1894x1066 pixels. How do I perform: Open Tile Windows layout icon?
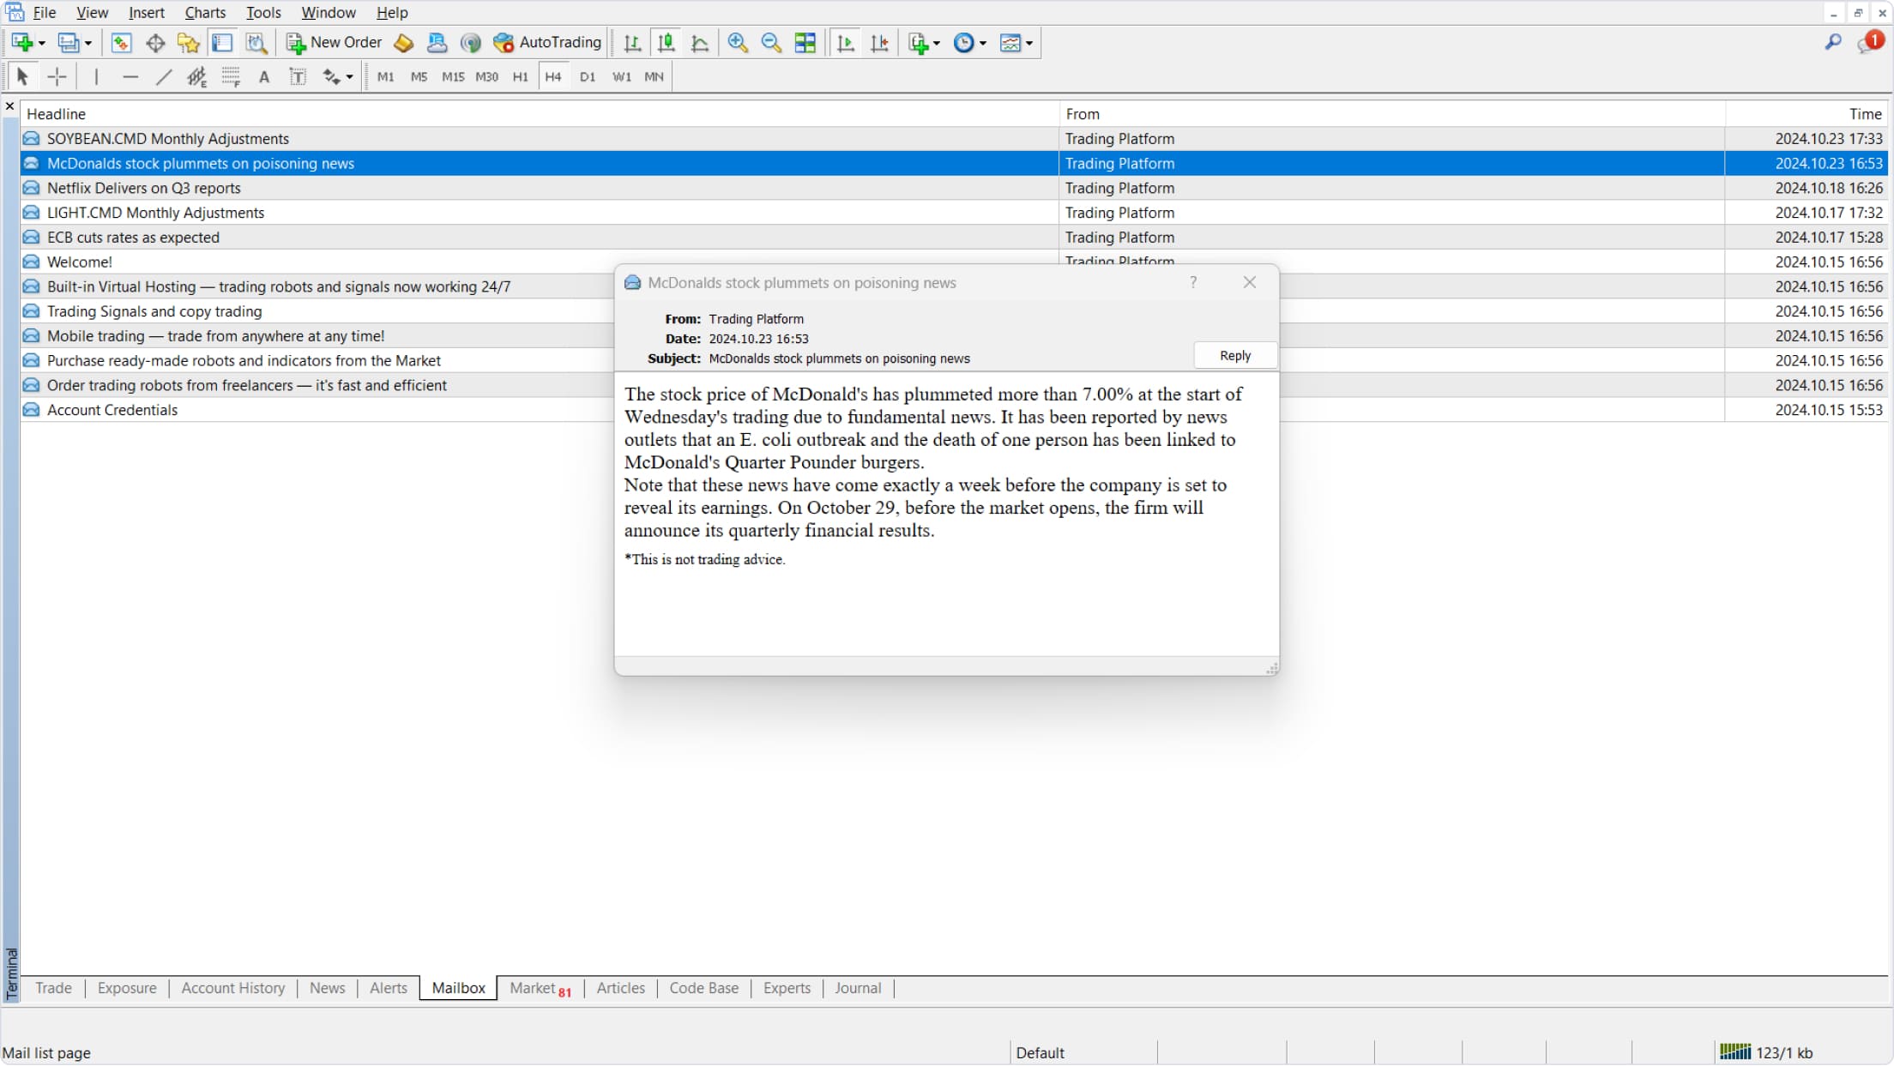click(805, 43)
